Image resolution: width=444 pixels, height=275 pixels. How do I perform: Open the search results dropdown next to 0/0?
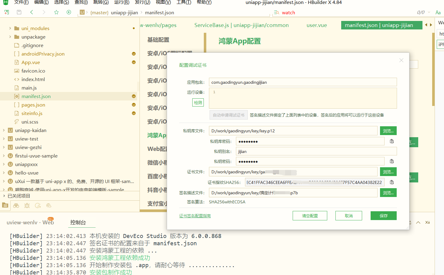coord(429,12)
